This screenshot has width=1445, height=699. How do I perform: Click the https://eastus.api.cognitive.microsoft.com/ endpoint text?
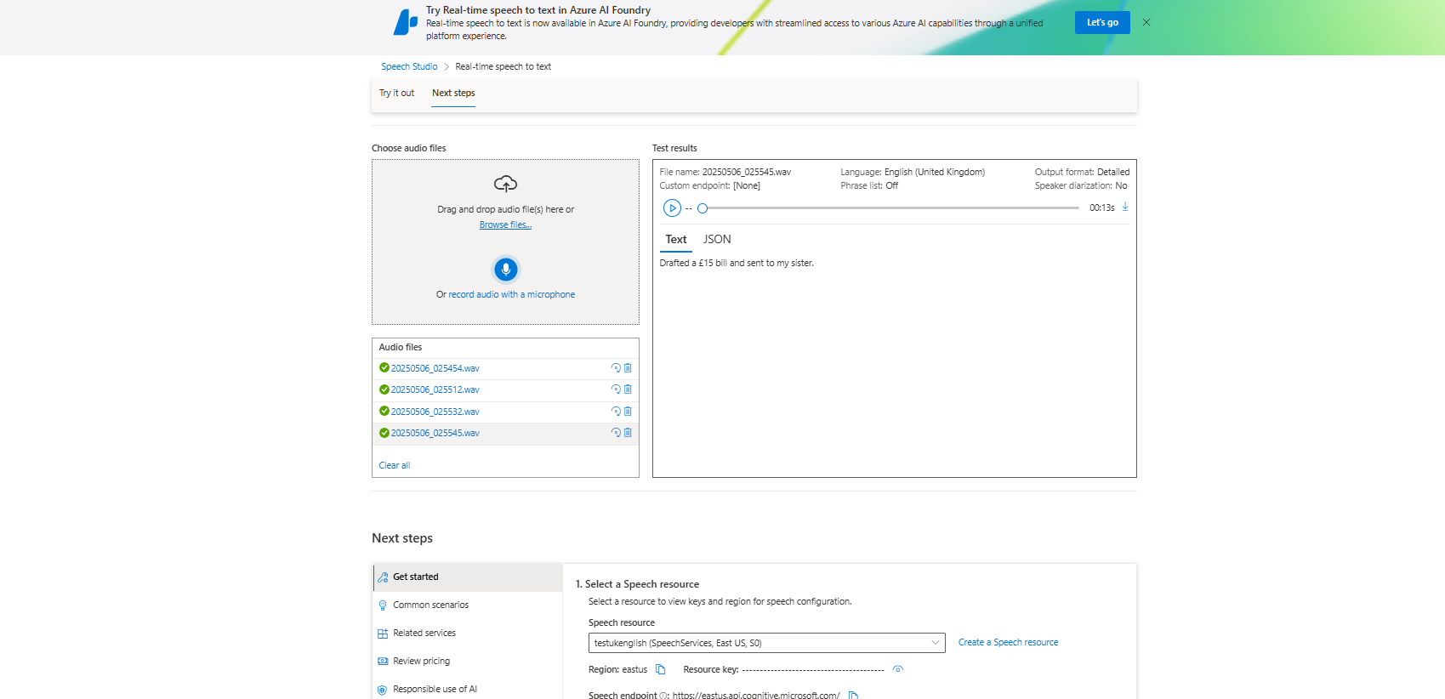(x=756, y=695)
